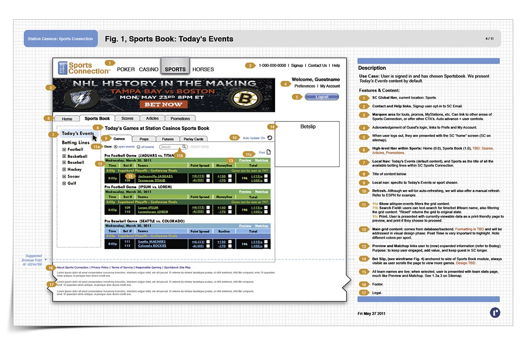The height and width of the screenshot is (340, 522).
Task: Expand the Hockey betting lines
Action: [64, 170]
